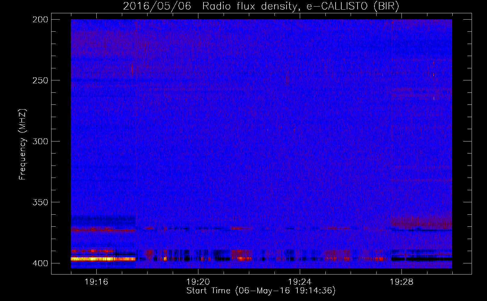Screen dimensions: 487x301
Task: Click the 'Frequency (MHZ)' axis label
Action: coord(23,144)
